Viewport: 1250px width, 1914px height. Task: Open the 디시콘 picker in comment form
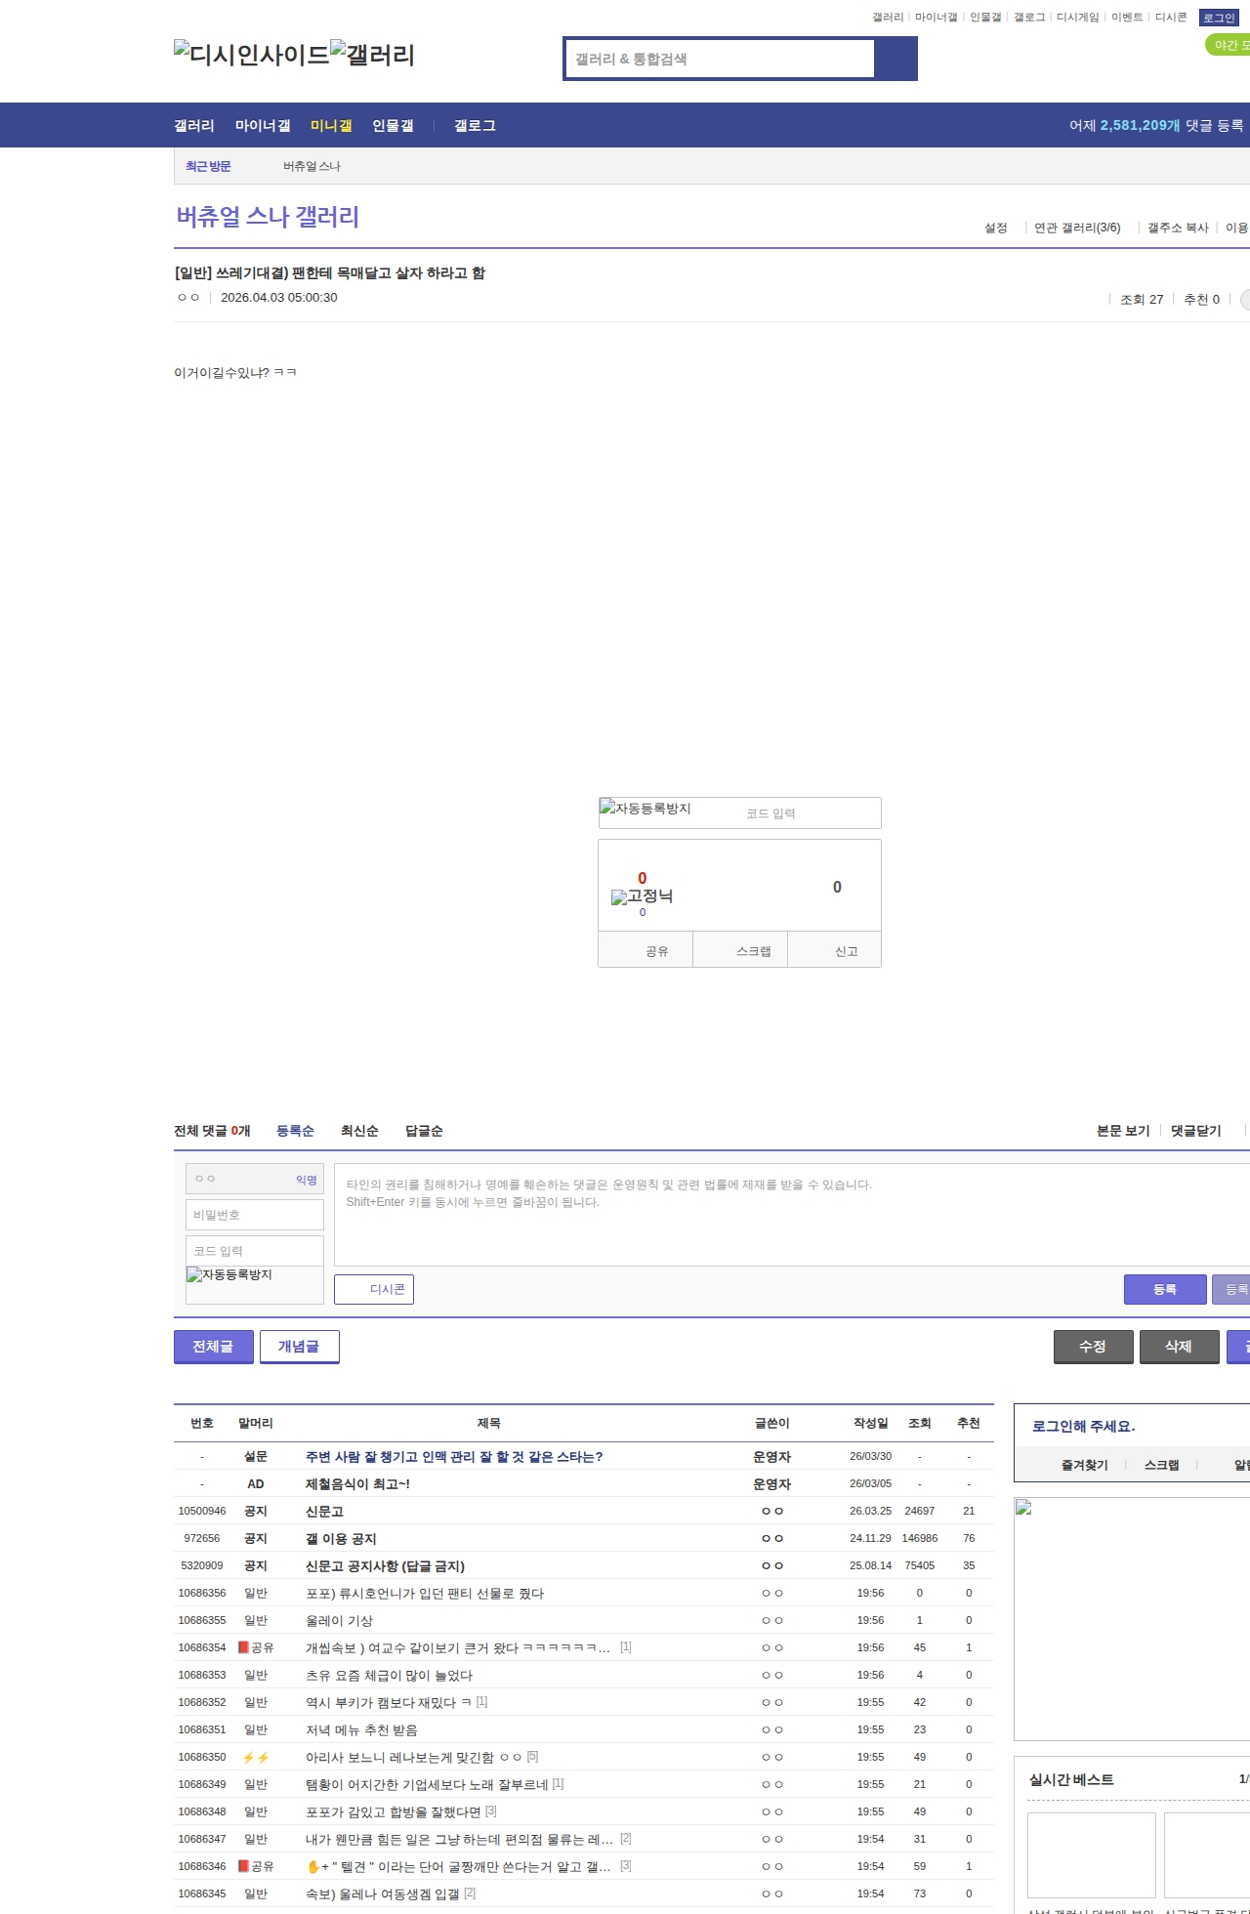[x=374, y=1289]
